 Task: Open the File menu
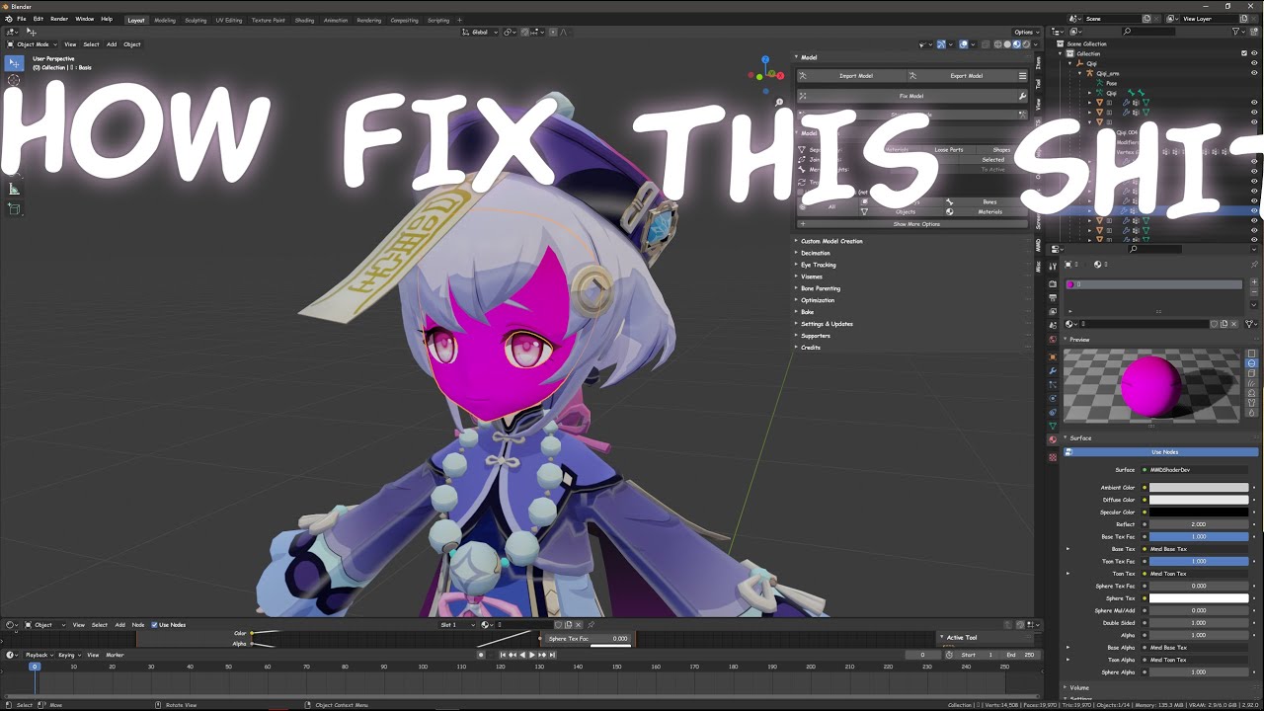pyautogui.click(x=21, y=19)
